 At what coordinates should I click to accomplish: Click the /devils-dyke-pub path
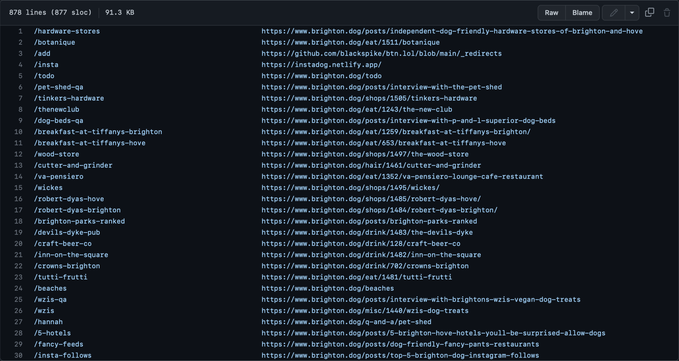(x=67, y=233)
